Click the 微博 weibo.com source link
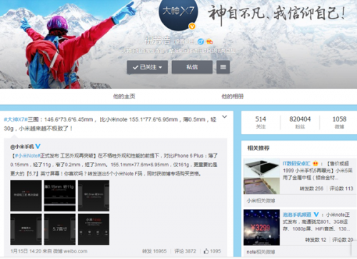Screen dimensions: 357x259 pos(70,251)
